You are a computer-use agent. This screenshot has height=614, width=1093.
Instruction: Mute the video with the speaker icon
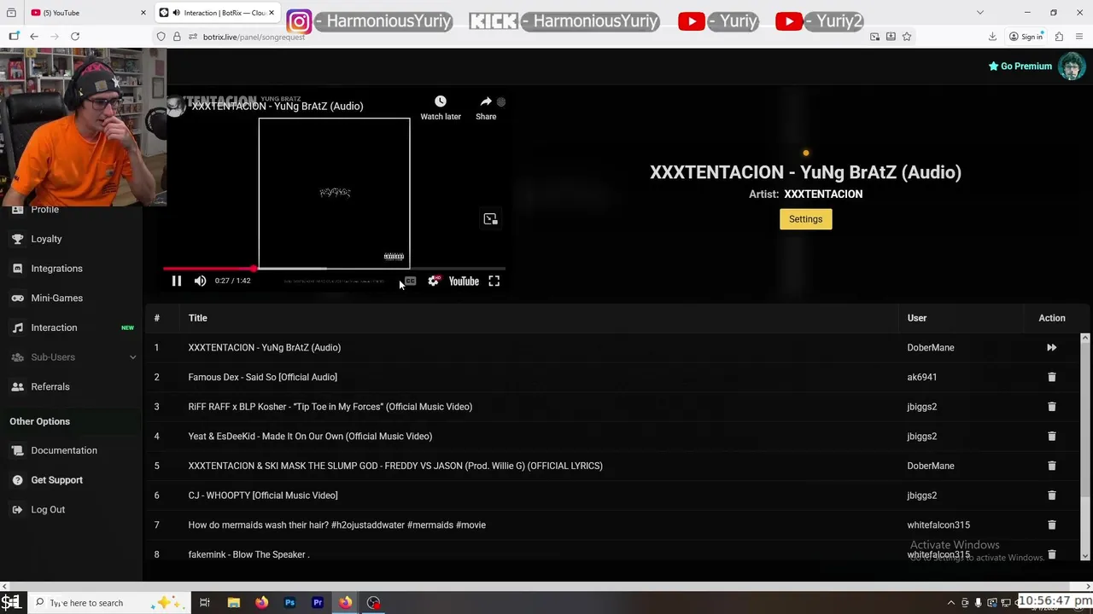point(200,281)
